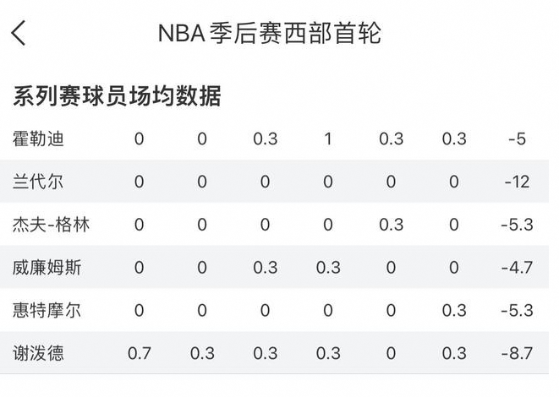Tap 惠特摩尔's 0.3 stat cell

click(x=454, y=310)
